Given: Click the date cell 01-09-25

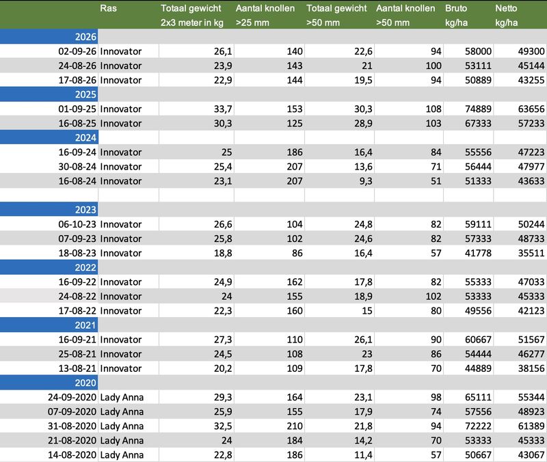Looking at the screenshot, I should (x=77, y=109).
